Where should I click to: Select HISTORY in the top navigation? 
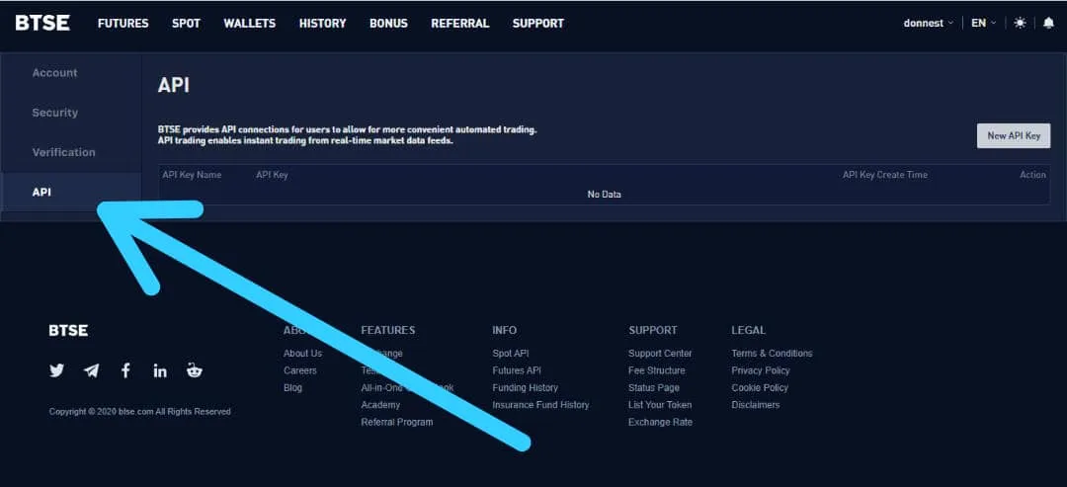click(x=322, y=23)
